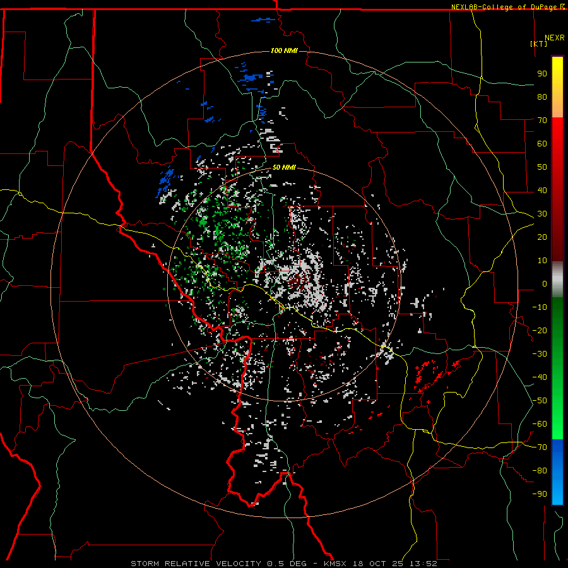Click legend value 90
This screenshot has height=568, width=568.
[542, 74]
